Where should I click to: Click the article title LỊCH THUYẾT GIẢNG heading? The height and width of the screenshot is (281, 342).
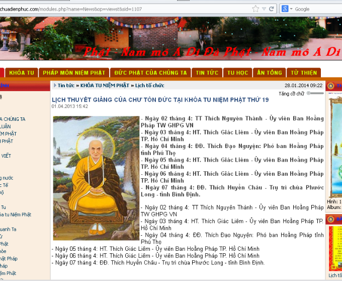pos(160,100)
